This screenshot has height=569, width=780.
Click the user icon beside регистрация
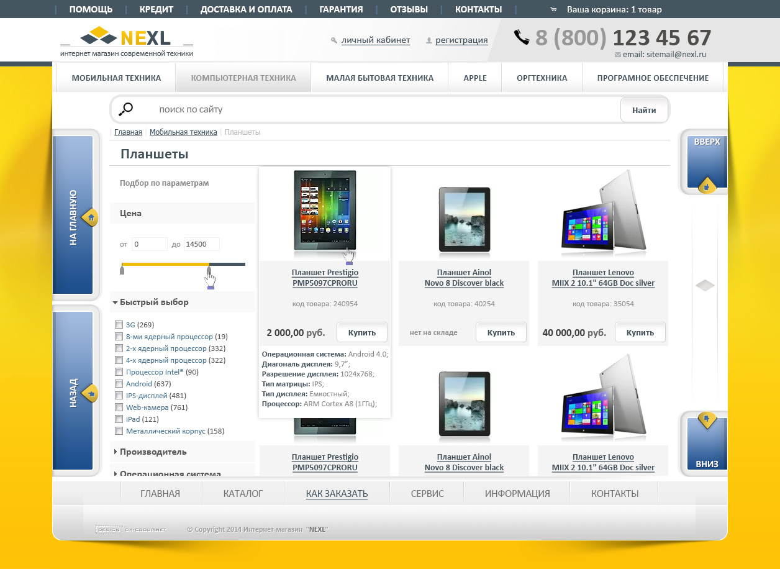pyautogui.click(x=429, y=40)
